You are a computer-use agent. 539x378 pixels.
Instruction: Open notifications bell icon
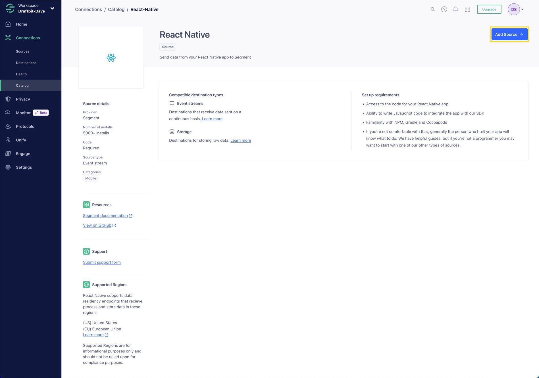coord(455,9)
